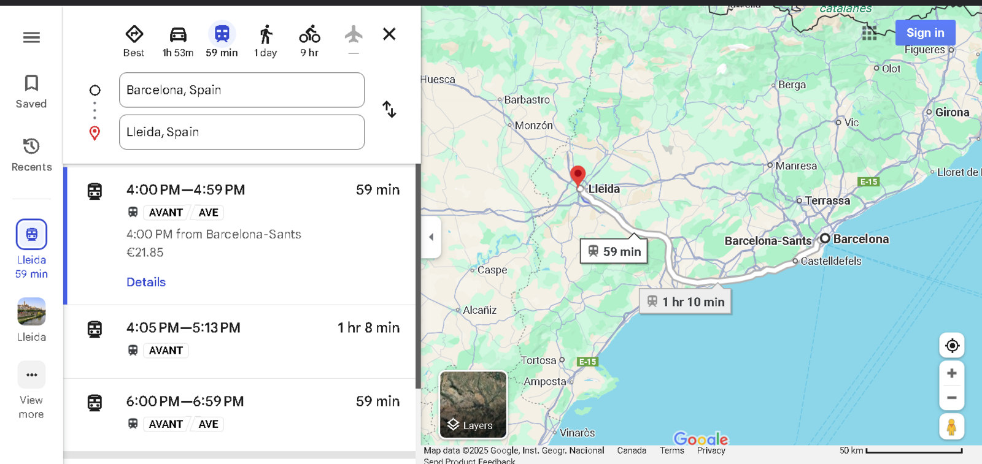Click Canada region link
Image resolution: width=982 pixels, height=464 pixels.
click(x=632, y=451)
